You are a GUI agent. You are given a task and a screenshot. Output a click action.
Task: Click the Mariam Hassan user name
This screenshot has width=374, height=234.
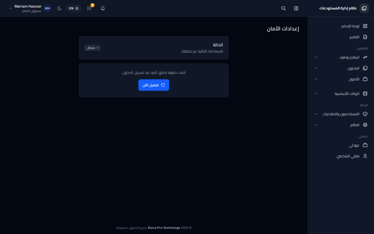tap(28, 6)
